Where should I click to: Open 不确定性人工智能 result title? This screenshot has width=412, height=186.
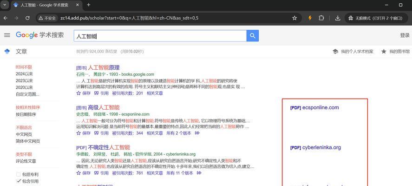pos(109,147)
